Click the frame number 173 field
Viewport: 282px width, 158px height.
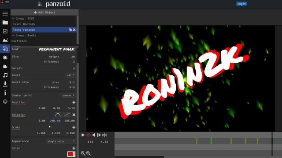click(x=90, y=142)
